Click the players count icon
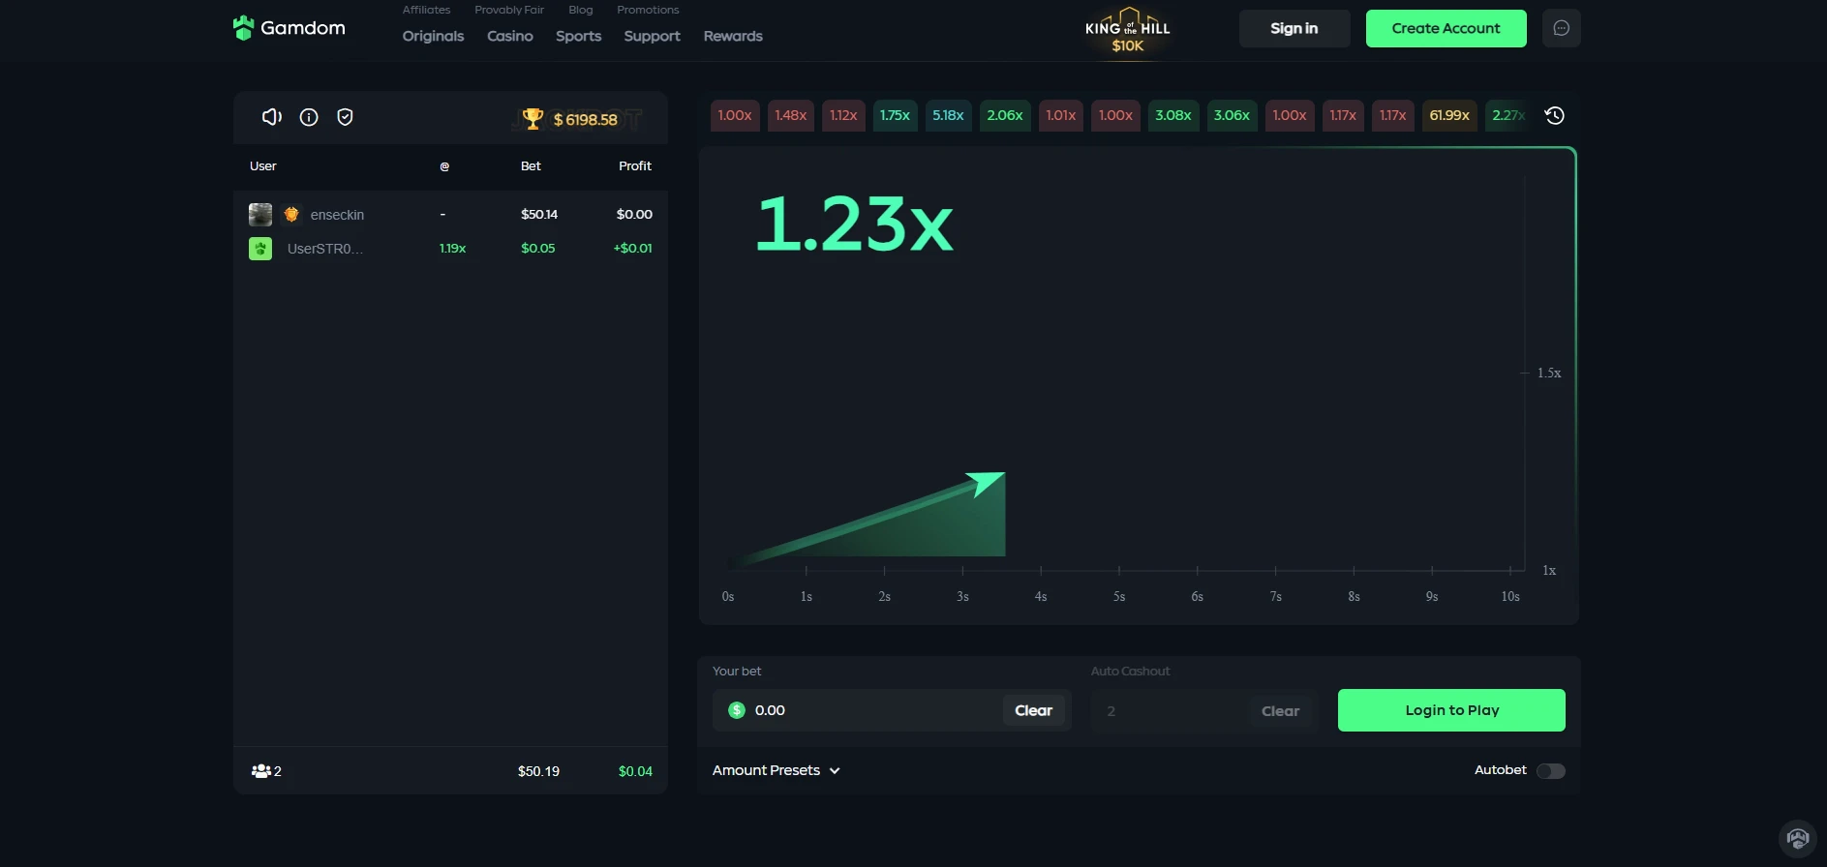Screen dimensions: 1827x867 pos(260,771)
